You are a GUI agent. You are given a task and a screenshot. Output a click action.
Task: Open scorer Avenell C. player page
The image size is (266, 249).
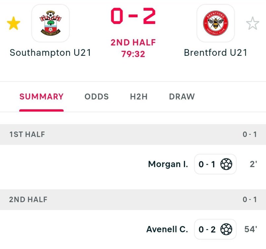167,229
